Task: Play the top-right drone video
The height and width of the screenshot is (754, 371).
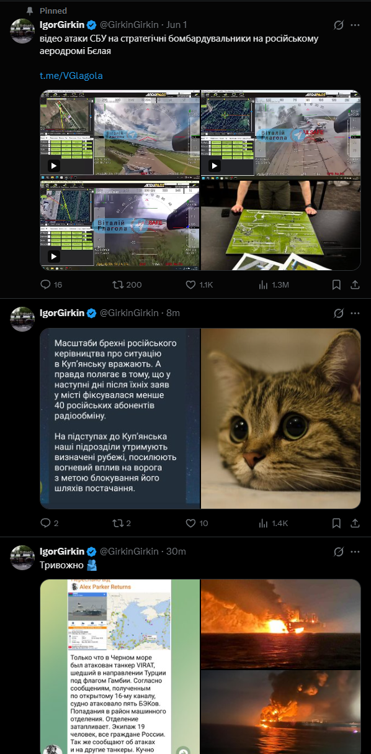Action: [215, 166]
